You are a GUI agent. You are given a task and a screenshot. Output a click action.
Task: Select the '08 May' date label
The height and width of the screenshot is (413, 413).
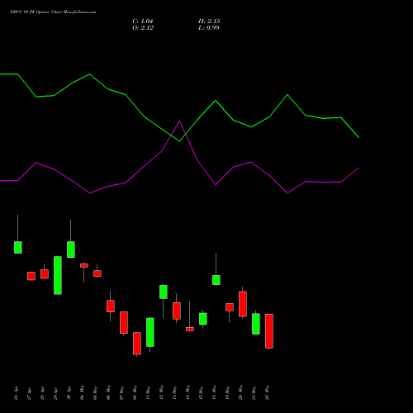click(135, 392)
